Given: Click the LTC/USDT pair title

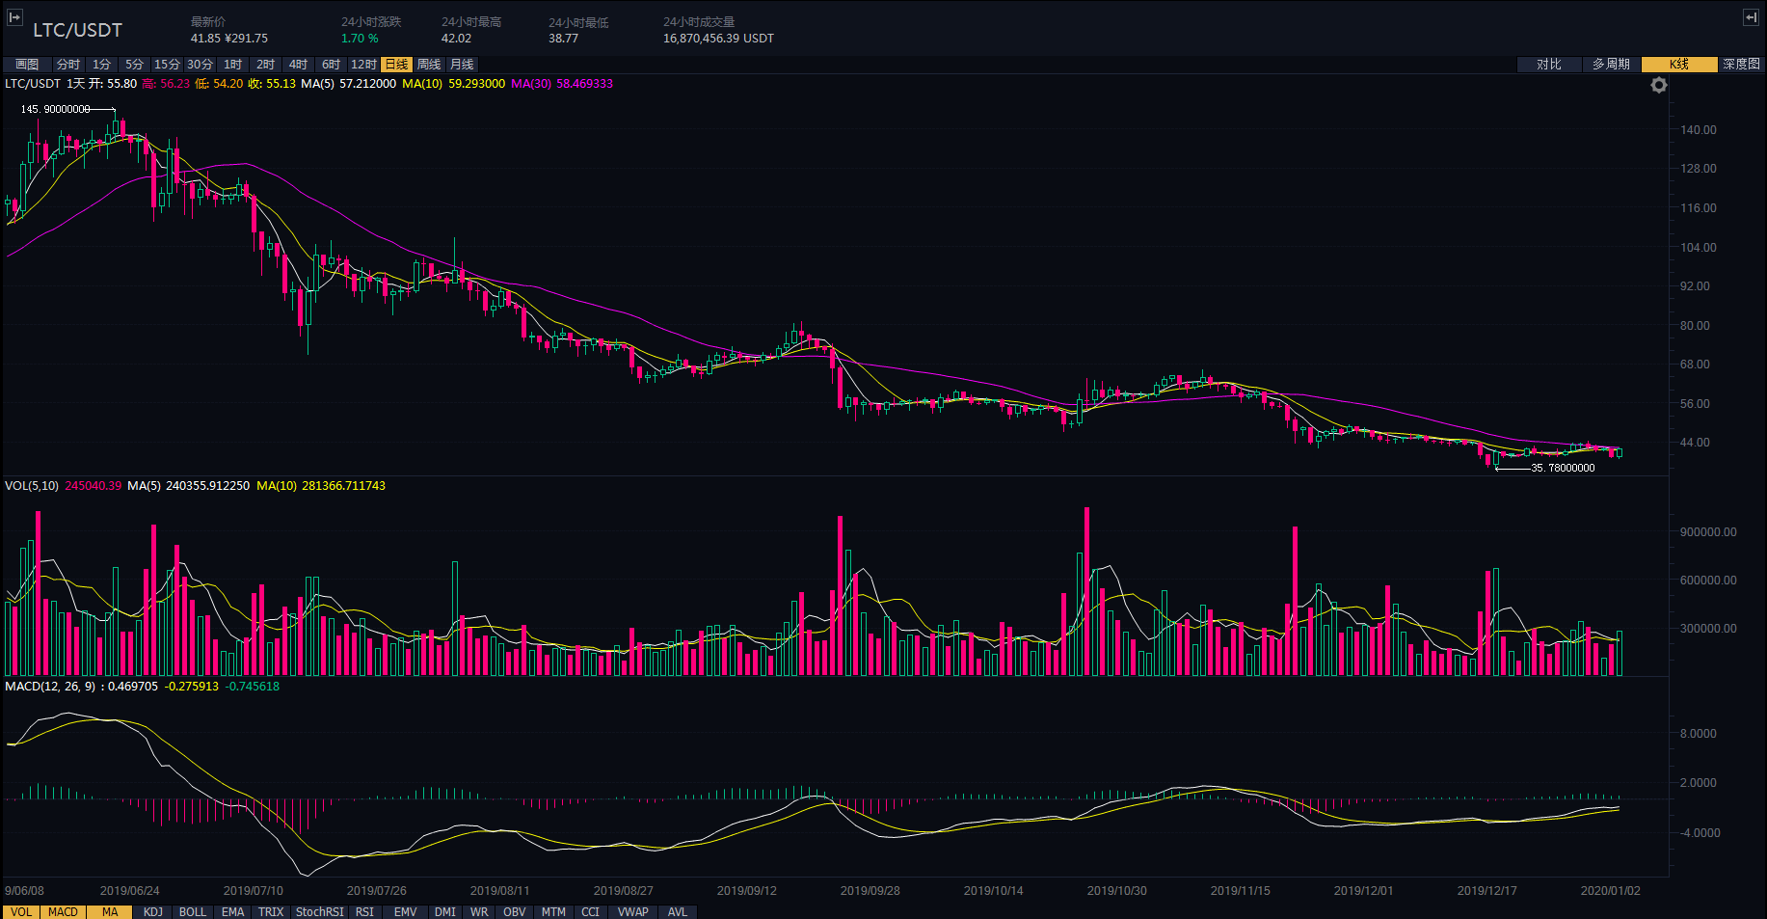Looking at the screenshot, I should pyautogui.click(x=77, y=30).
